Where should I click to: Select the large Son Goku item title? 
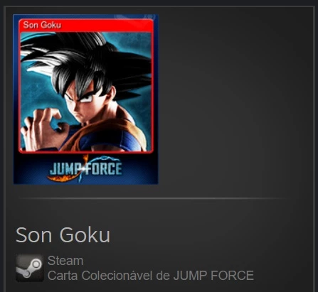click(x=63, y=235)
